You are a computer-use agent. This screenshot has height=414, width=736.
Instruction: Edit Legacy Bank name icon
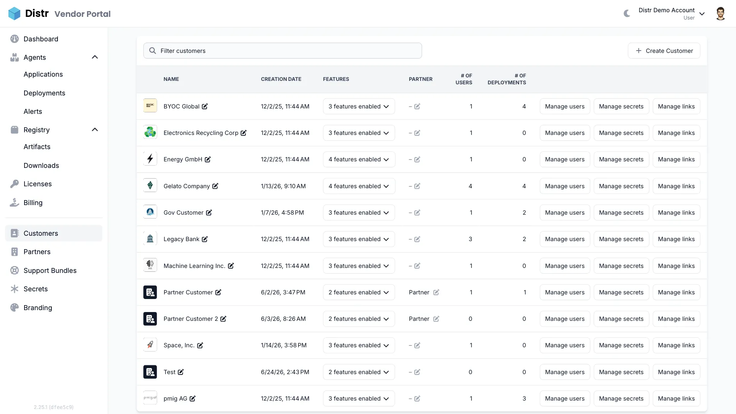coord(205,239)
